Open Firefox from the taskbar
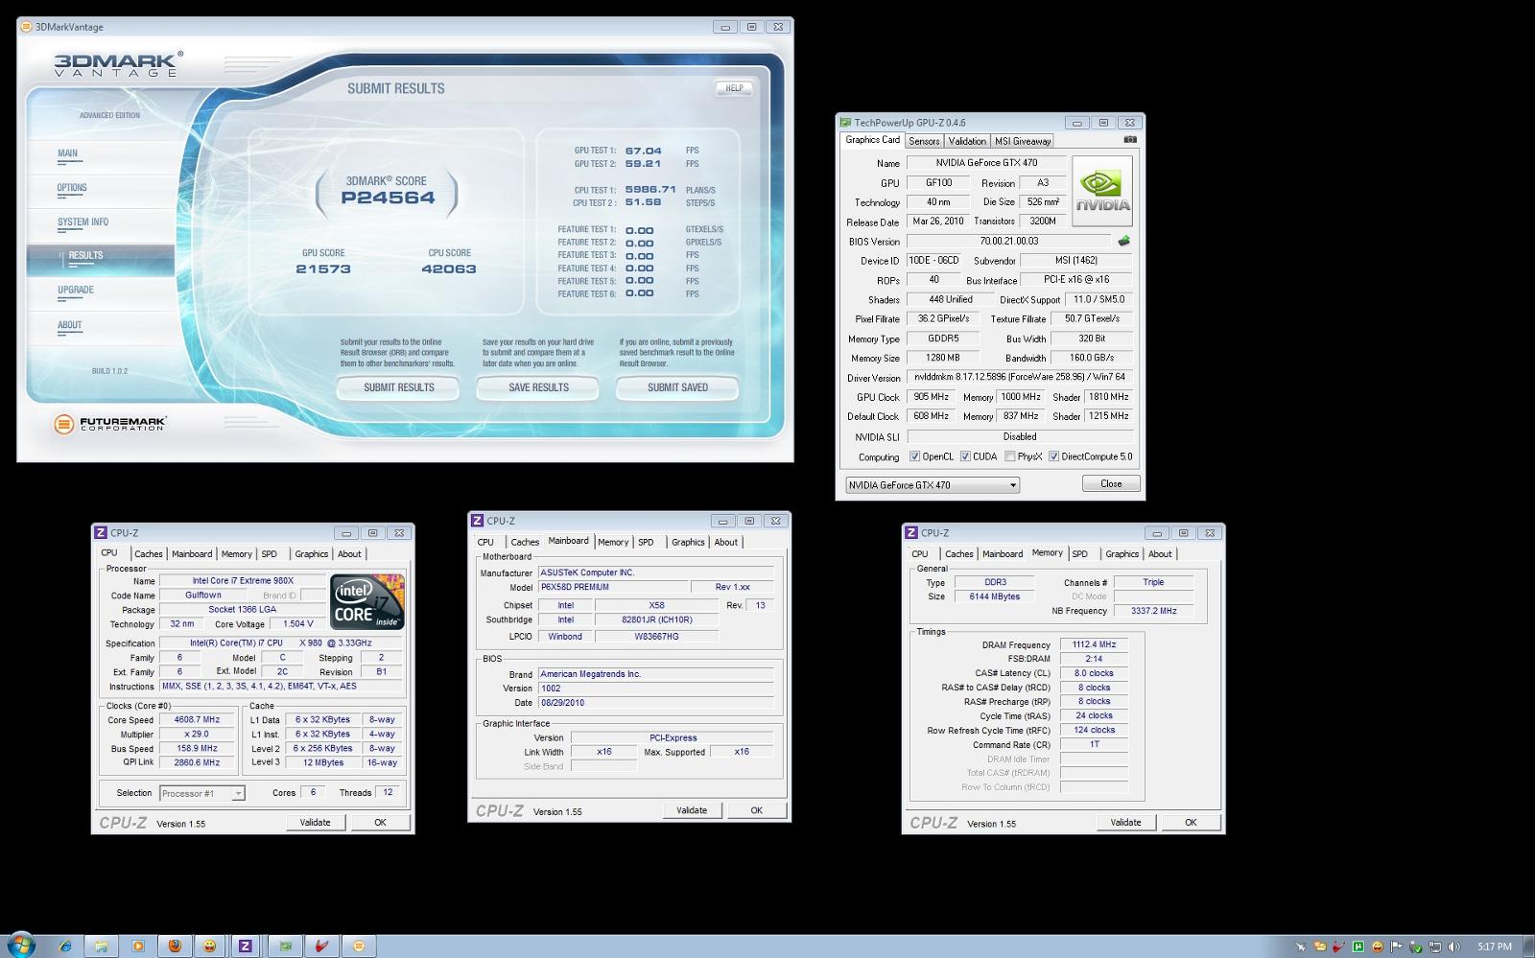 [174, 946]
